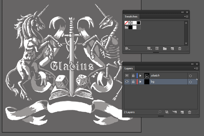The width and height of the screenshot is (204, 136).
Task: Click the Swatches panel bottom resize grip
Action: tap(156, 52)
